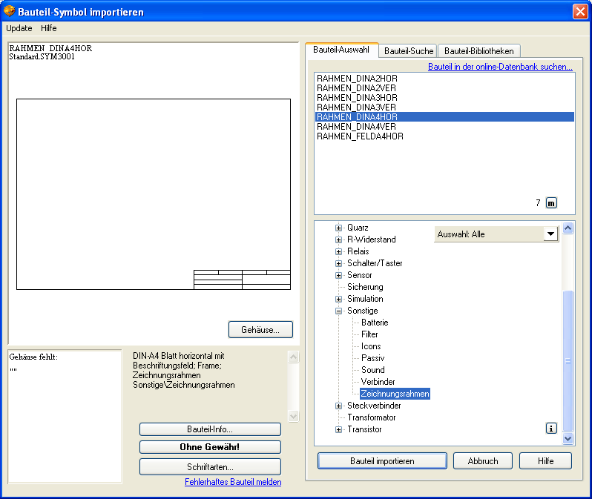Switch to the Bauteil-Suche tab
Screen dimensions: 592x499
click(409, 51)
